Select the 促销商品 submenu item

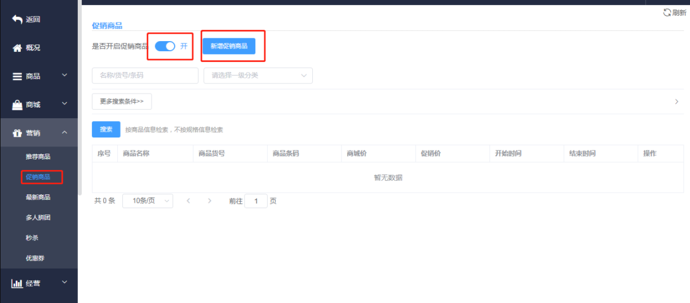38,177
